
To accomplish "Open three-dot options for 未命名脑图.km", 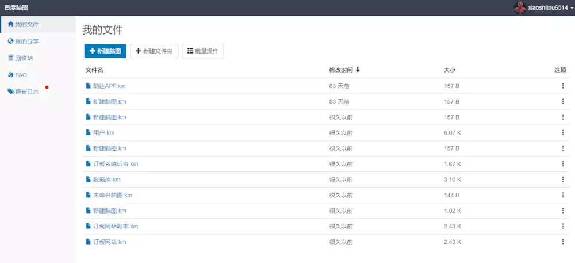I will tap(563, 195).
